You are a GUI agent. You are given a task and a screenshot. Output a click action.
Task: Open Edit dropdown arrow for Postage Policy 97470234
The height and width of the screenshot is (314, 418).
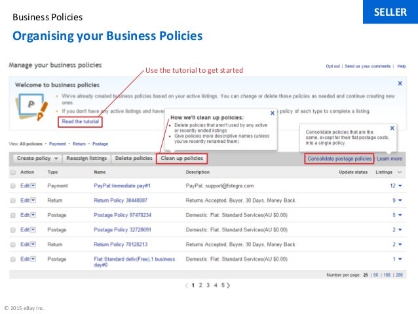tap(33, 215)
